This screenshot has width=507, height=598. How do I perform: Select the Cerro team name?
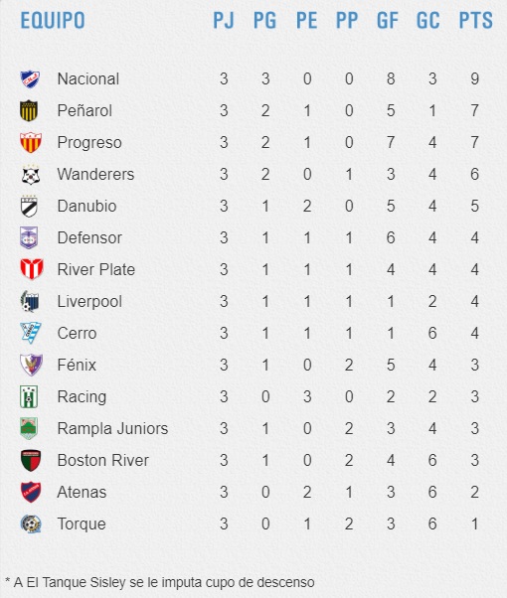[x=77, y=334]
